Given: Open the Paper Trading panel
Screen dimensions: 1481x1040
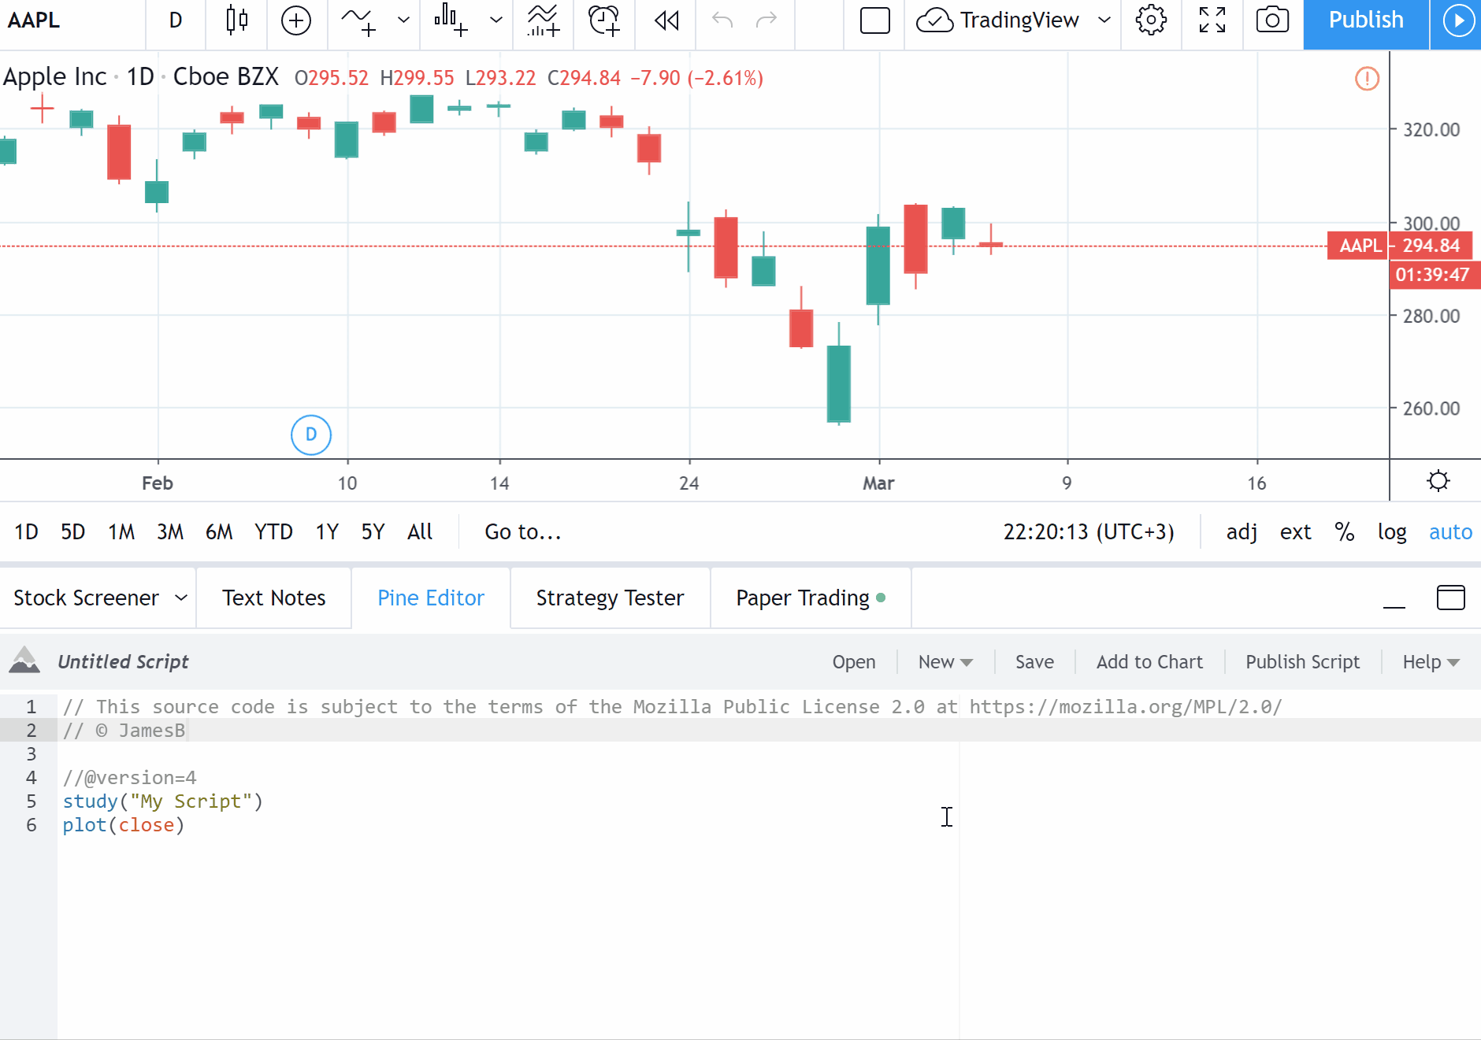Looking at the screenshot, I should click(804, 598).
